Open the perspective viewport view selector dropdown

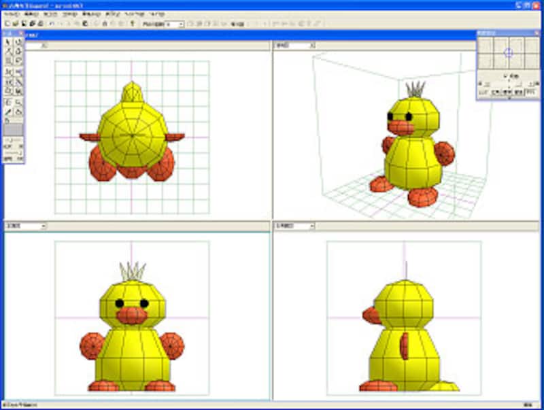click(x=312, y=46)
